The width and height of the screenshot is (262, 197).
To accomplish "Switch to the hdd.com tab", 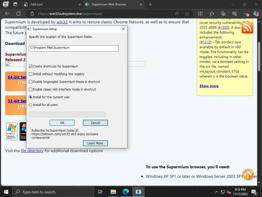I will pyautogui.click(x=52, y=4).
